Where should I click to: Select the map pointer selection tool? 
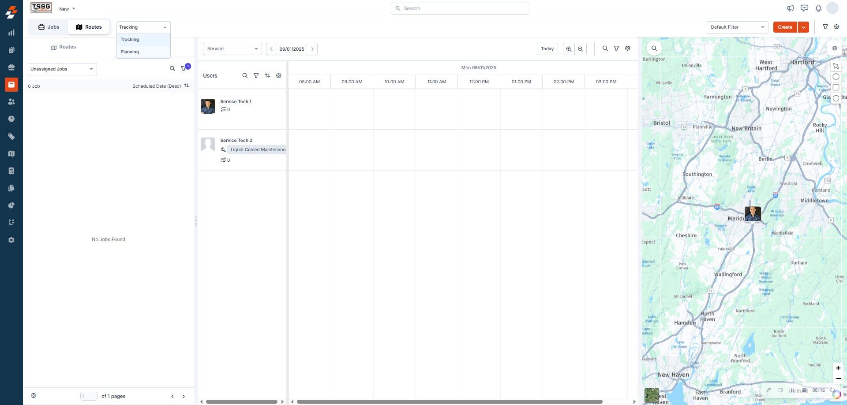tap(836, 66)
